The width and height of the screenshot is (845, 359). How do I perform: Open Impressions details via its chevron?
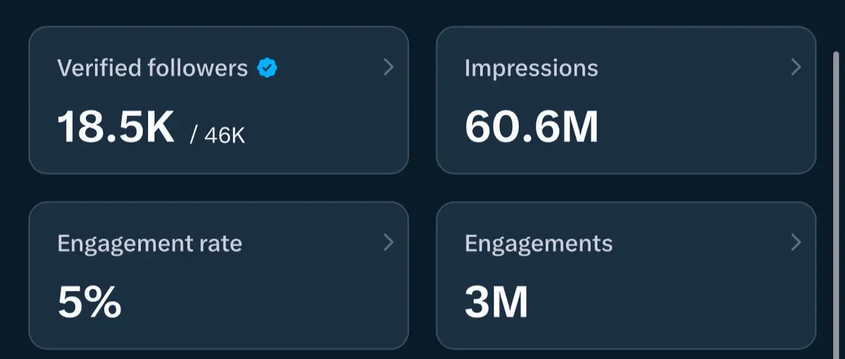[x=796, y=68]
